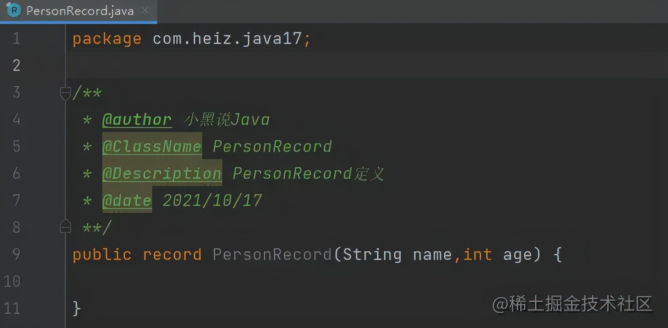
Task: Collapse the Javadoc comment with the gutter fold arrow
Action: pos(65,92)
